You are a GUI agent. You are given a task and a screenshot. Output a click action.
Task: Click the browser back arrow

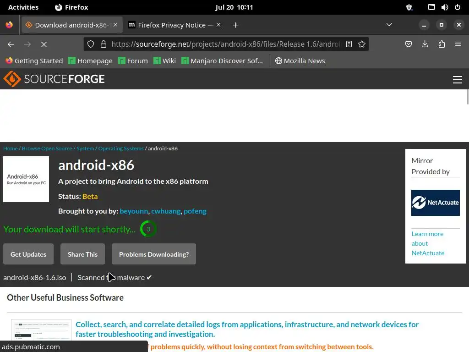(x=11, y=44)
